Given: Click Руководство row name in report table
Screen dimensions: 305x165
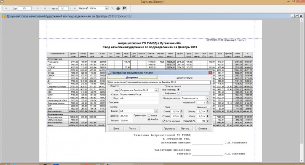Looking at the screenshot, I should click(53, 62).
